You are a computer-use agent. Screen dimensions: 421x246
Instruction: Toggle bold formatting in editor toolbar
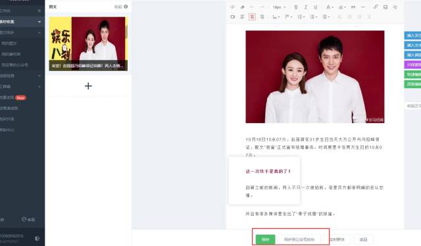296,7
